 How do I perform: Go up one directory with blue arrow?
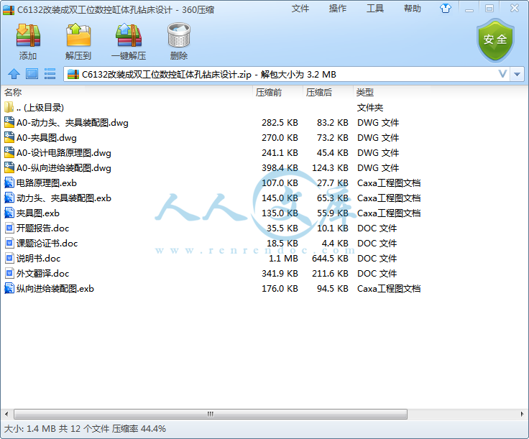14,74
